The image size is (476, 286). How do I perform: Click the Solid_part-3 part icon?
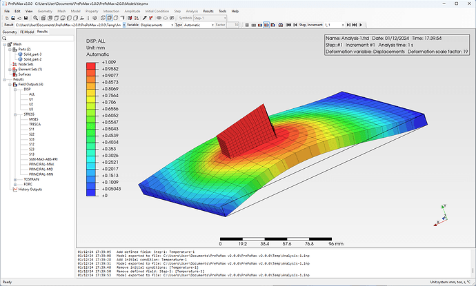pos(20,54)
